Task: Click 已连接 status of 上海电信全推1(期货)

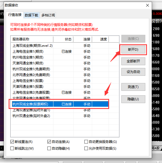Action: (x=67, y=52)
